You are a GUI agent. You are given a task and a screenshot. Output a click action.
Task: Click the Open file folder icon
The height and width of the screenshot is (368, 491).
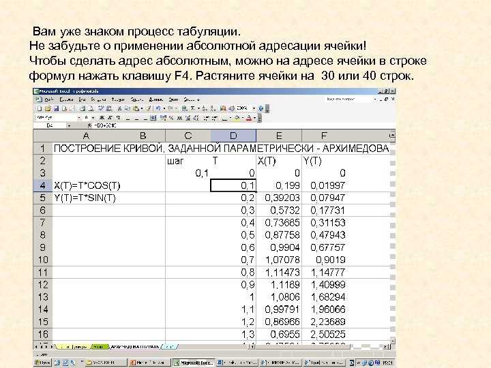[48, 108]
